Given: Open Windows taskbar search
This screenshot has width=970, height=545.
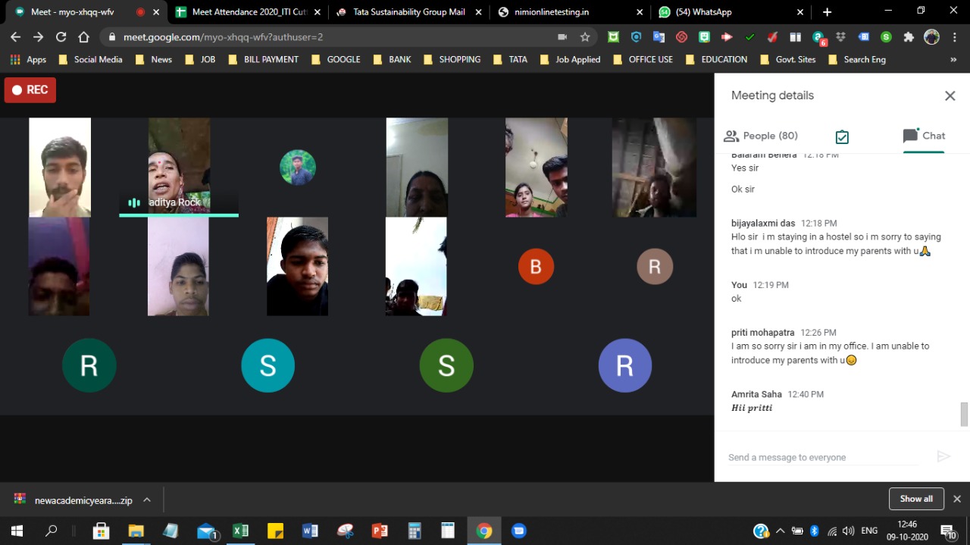Looking at the screenshot, I should coord(52,531).
